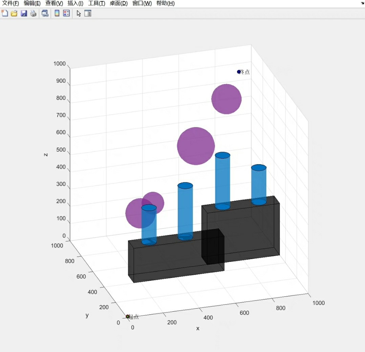Image resolution: width=365 pixels, height=352 pixels.
Task: Click the z-axis tick label 500
Action: [61, 150]
